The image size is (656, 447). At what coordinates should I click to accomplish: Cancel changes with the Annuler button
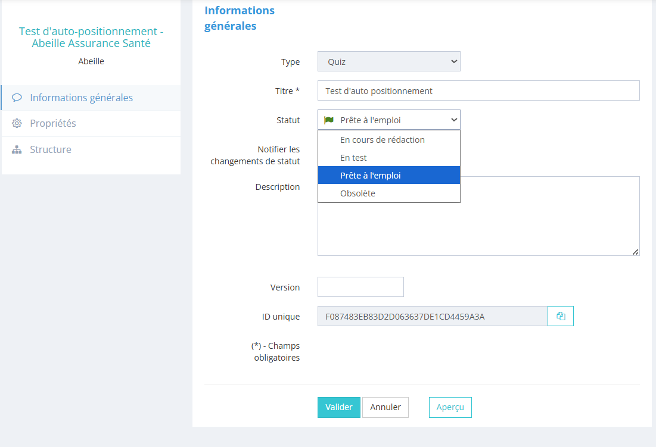(x=385, y=407)
